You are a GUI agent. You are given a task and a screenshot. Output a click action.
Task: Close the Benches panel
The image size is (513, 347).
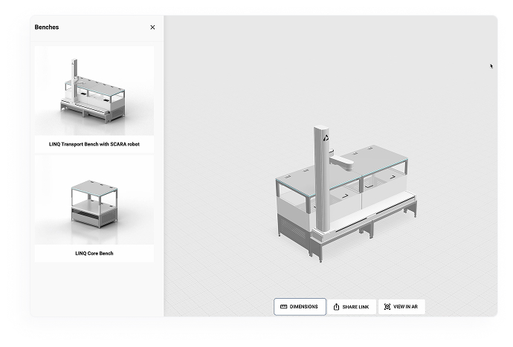[152, 27]
